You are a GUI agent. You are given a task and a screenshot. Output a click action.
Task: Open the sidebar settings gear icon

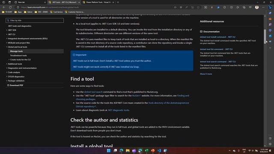(270, 144)
